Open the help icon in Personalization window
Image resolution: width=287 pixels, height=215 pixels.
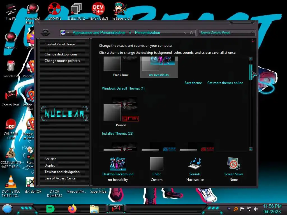pos(253,41)
